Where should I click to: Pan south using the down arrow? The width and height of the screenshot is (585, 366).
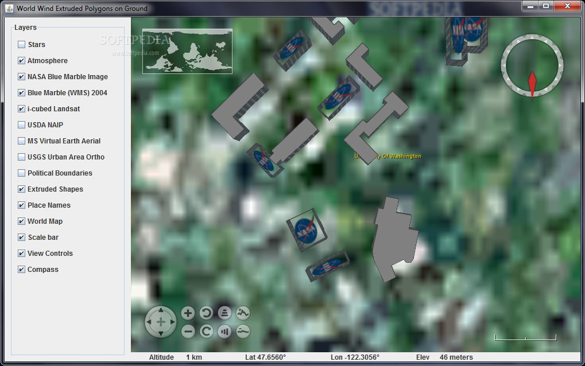coord(161,333)
